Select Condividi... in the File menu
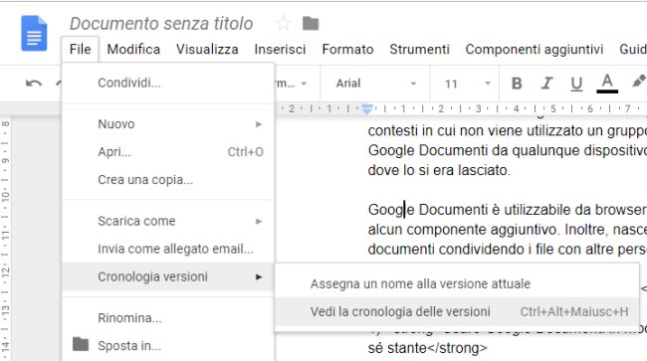The height and width of the screenshot is (361, 647). coord(167,83)
